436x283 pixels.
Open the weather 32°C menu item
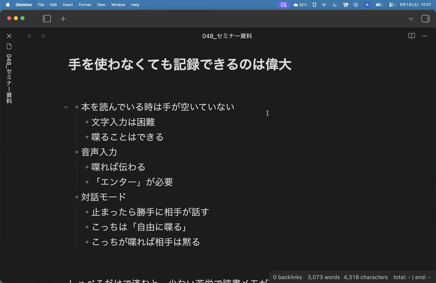coord(300,5)
